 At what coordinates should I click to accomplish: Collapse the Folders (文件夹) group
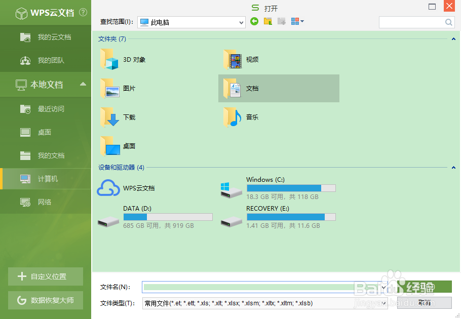point(453,39)
